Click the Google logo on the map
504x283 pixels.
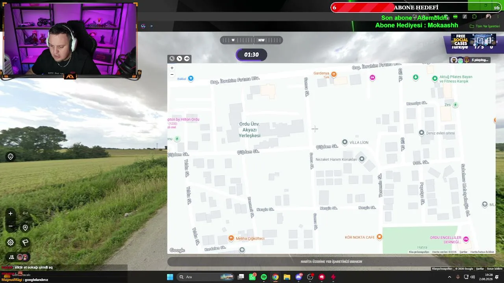point(177,250)
